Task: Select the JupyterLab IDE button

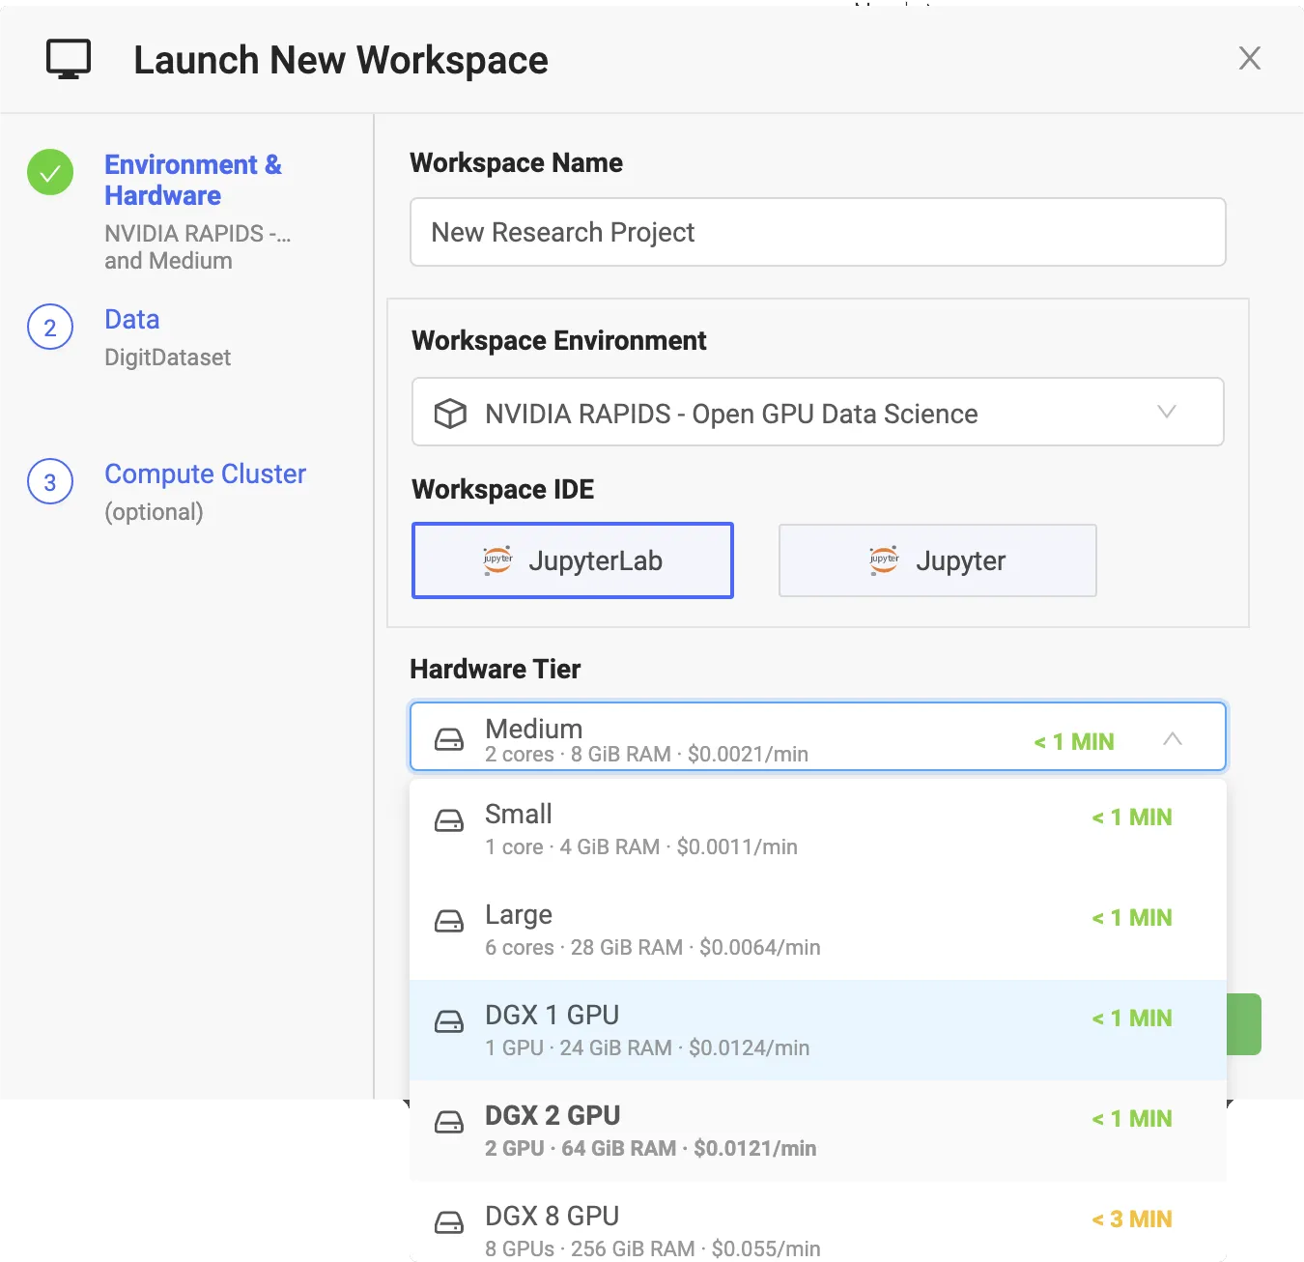Action: coord(573,560)
